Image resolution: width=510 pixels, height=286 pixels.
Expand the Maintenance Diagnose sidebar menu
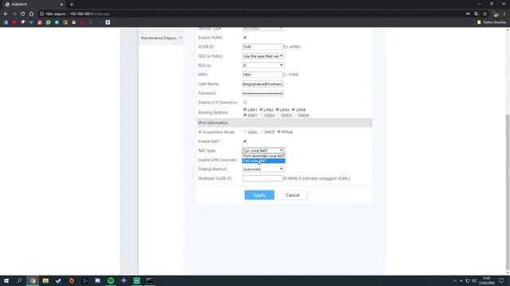(x=161, y=38)
